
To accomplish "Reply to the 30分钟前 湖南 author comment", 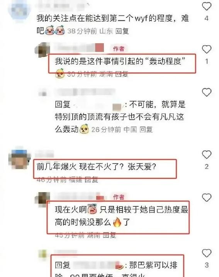I will (x=122, y=74).
